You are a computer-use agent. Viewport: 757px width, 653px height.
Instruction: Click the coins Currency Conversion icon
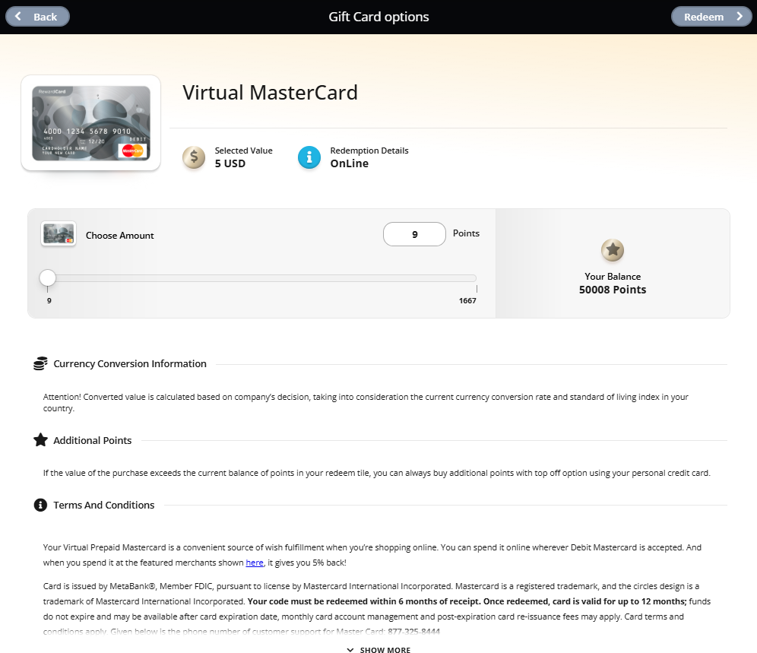coord(40,363)
